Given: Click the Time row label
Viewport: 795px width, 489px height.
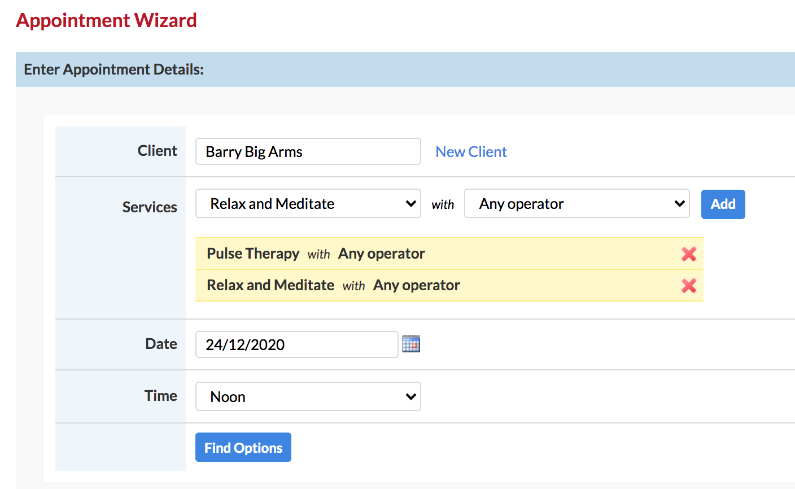Looking at the screenshot, I should (161, 396).
